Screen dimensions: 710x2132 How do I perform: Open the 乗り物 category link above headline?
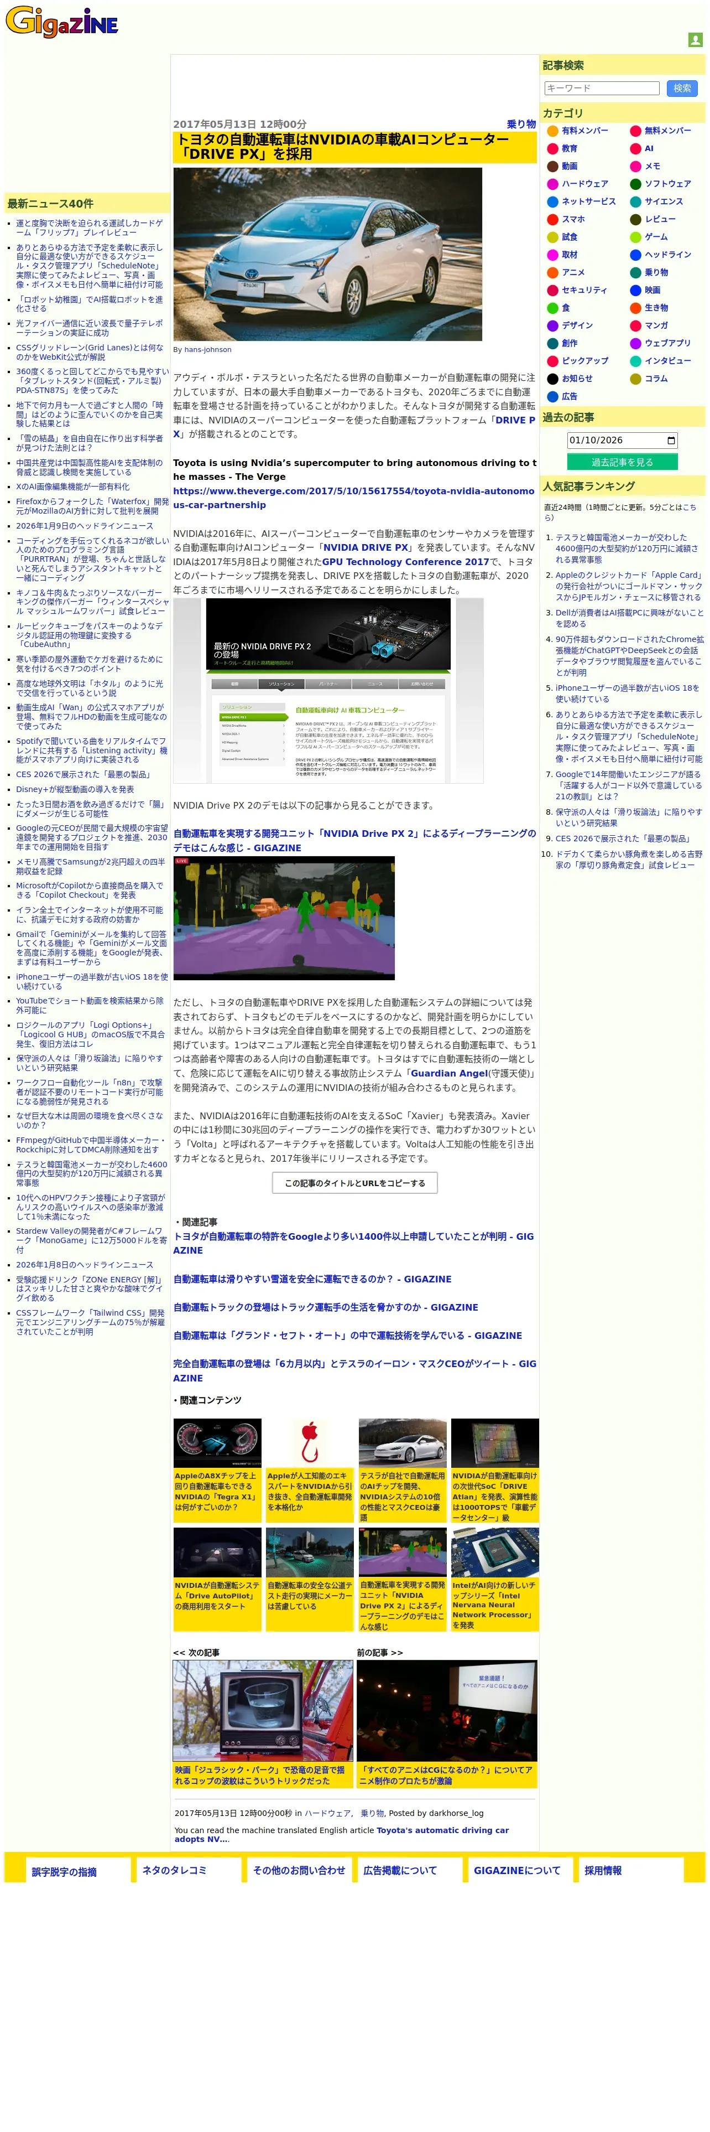521,124
